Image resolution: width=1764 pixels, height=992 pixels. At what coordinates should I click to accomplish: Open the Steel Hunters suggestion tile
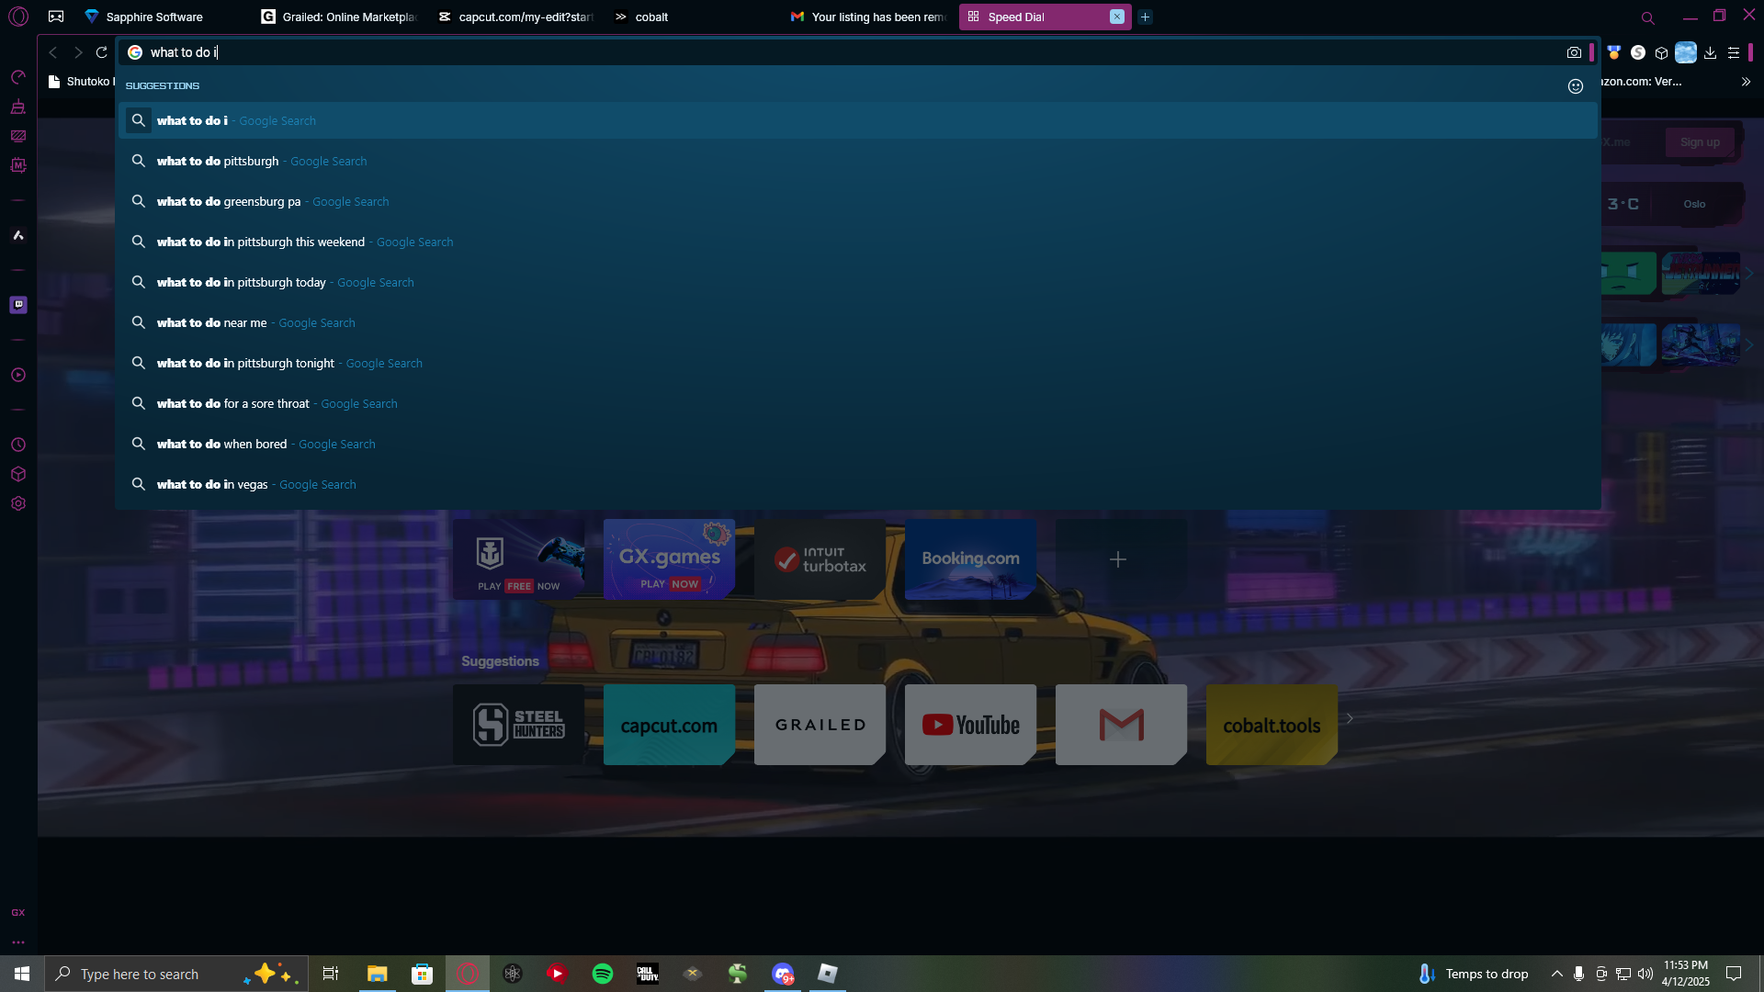[518, 725]
